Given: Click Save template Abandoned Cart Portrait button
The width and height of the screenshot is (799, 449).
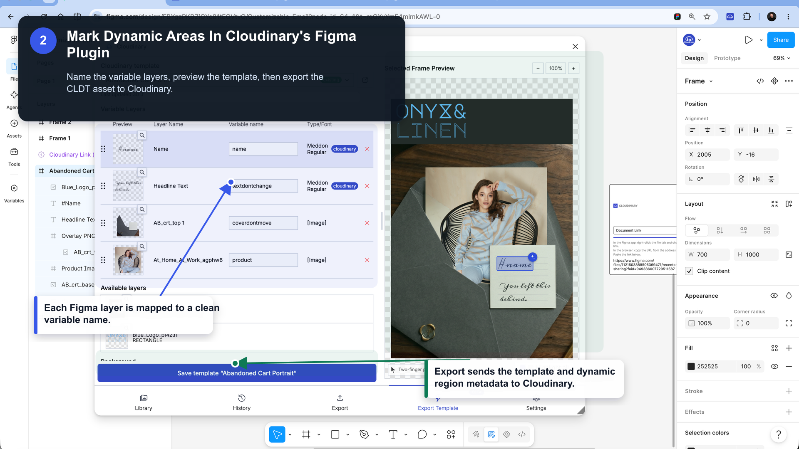Looking at the screenshot, I should click(x=237, y=373).
